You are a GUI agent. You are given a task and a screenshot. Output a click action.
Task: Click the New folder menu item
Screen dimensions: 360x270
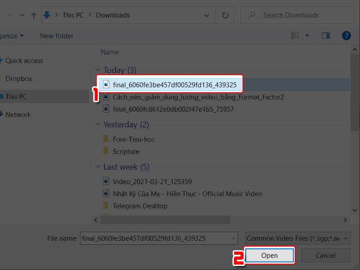(57, 36)
